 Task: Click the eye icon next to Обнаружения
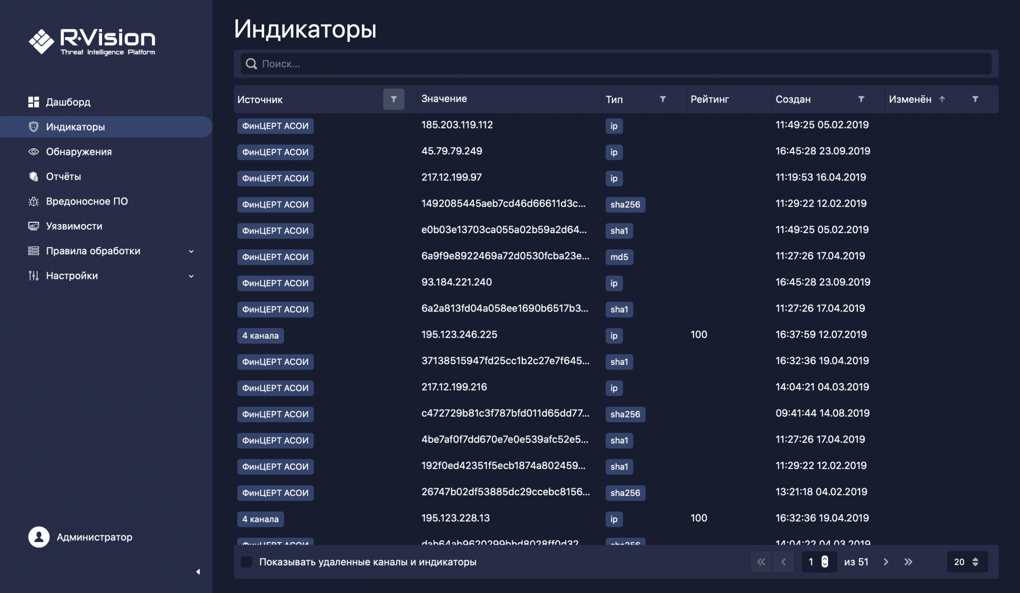pyautogui.click(x=34, y=152)
